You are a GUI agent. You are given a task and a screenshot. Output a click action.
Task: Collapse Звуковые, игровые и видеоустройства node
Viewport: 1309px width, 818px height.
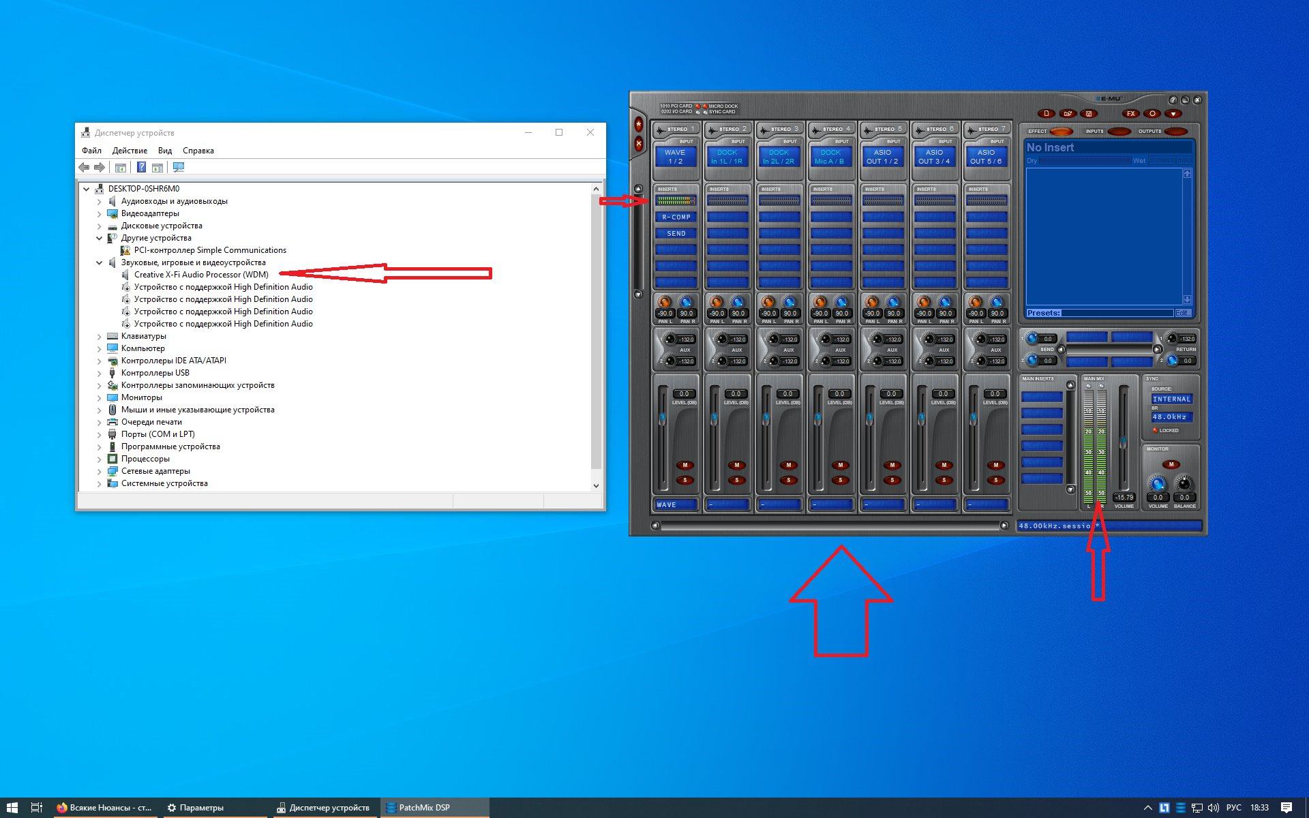[x=100, y=263]
